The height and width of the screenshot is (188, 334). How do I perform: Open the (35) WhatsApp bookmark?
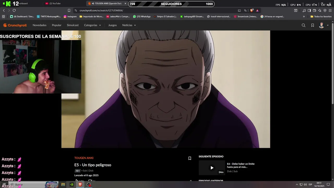pyautogui.click(x=142, y=16)
